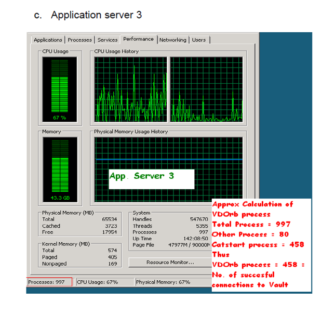Click the CPU Usage gauge showing 67 %
335x313 pixels.
click(x=60, y=88)
